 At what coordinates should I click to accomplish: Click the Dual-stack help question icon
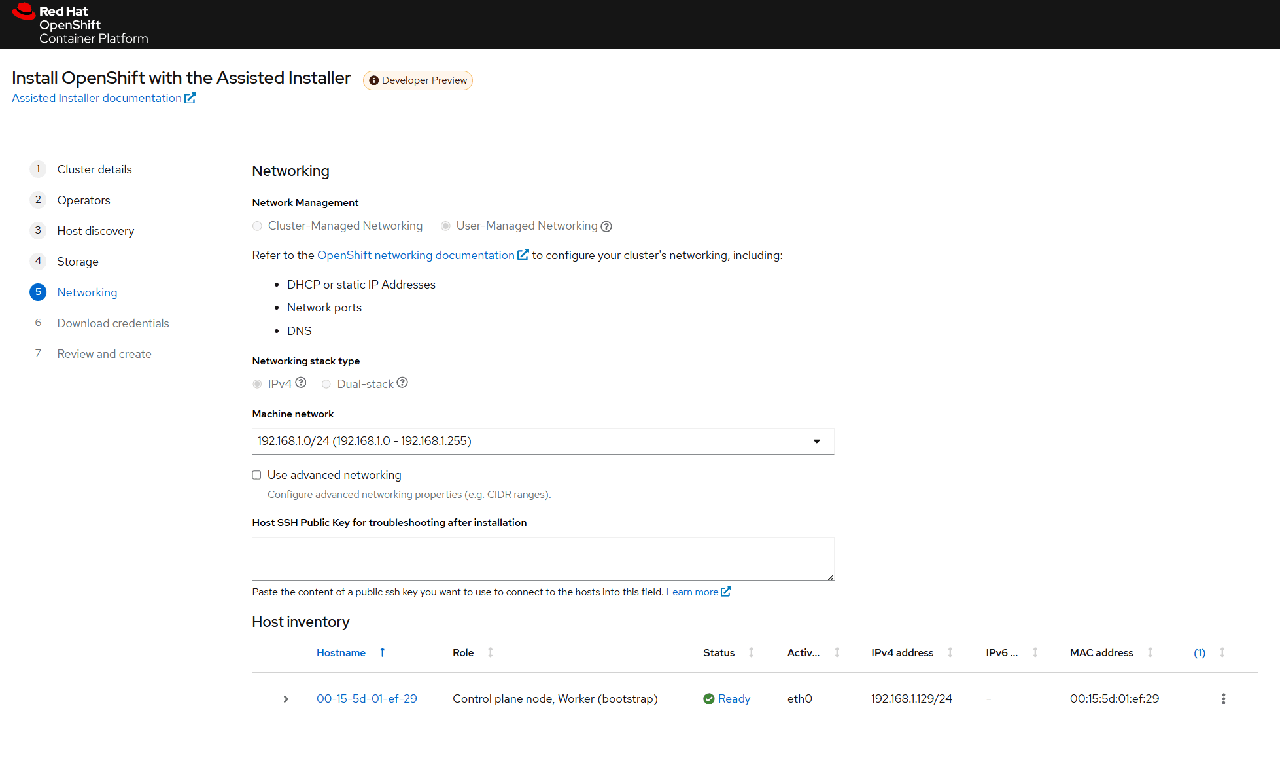[402, 383]
